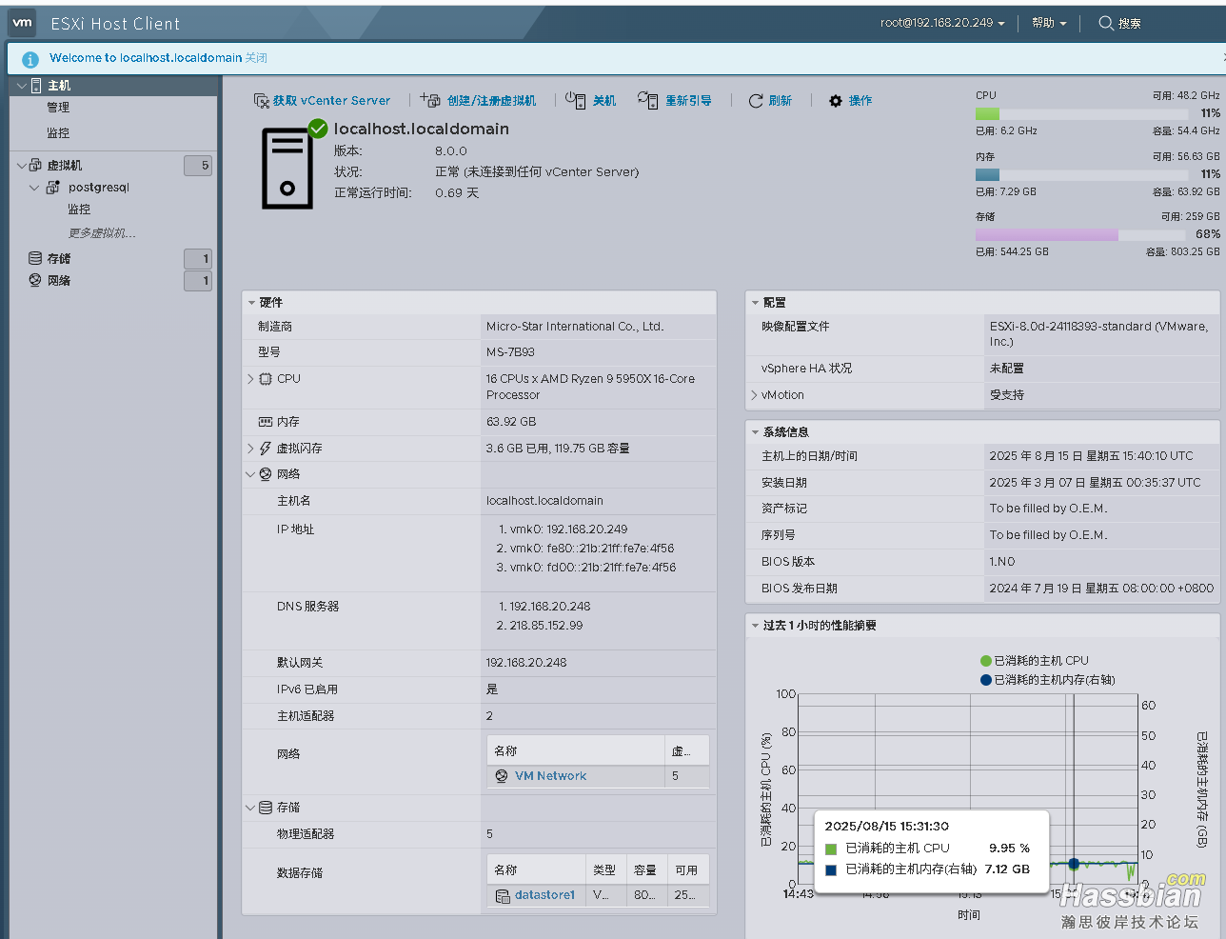Viewport: 1226px width, 939px height.
Task: Click the IP address 192.168.20.249 text
Action: click(586, 529)
